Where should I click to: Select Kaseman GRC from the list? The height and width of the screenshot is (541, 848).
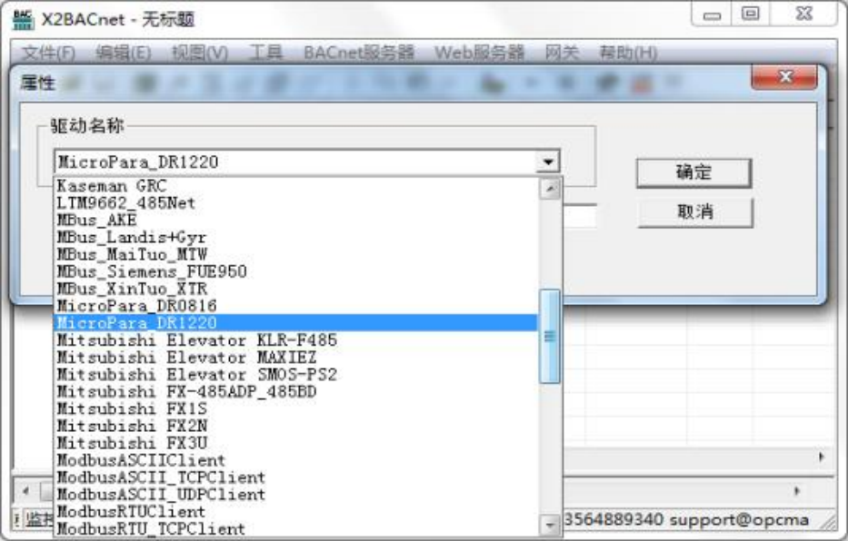(295, 186)
